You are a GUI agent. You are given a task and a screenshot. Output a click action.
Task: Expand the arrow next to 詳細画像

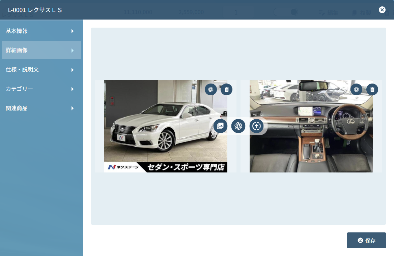(73, 51)
